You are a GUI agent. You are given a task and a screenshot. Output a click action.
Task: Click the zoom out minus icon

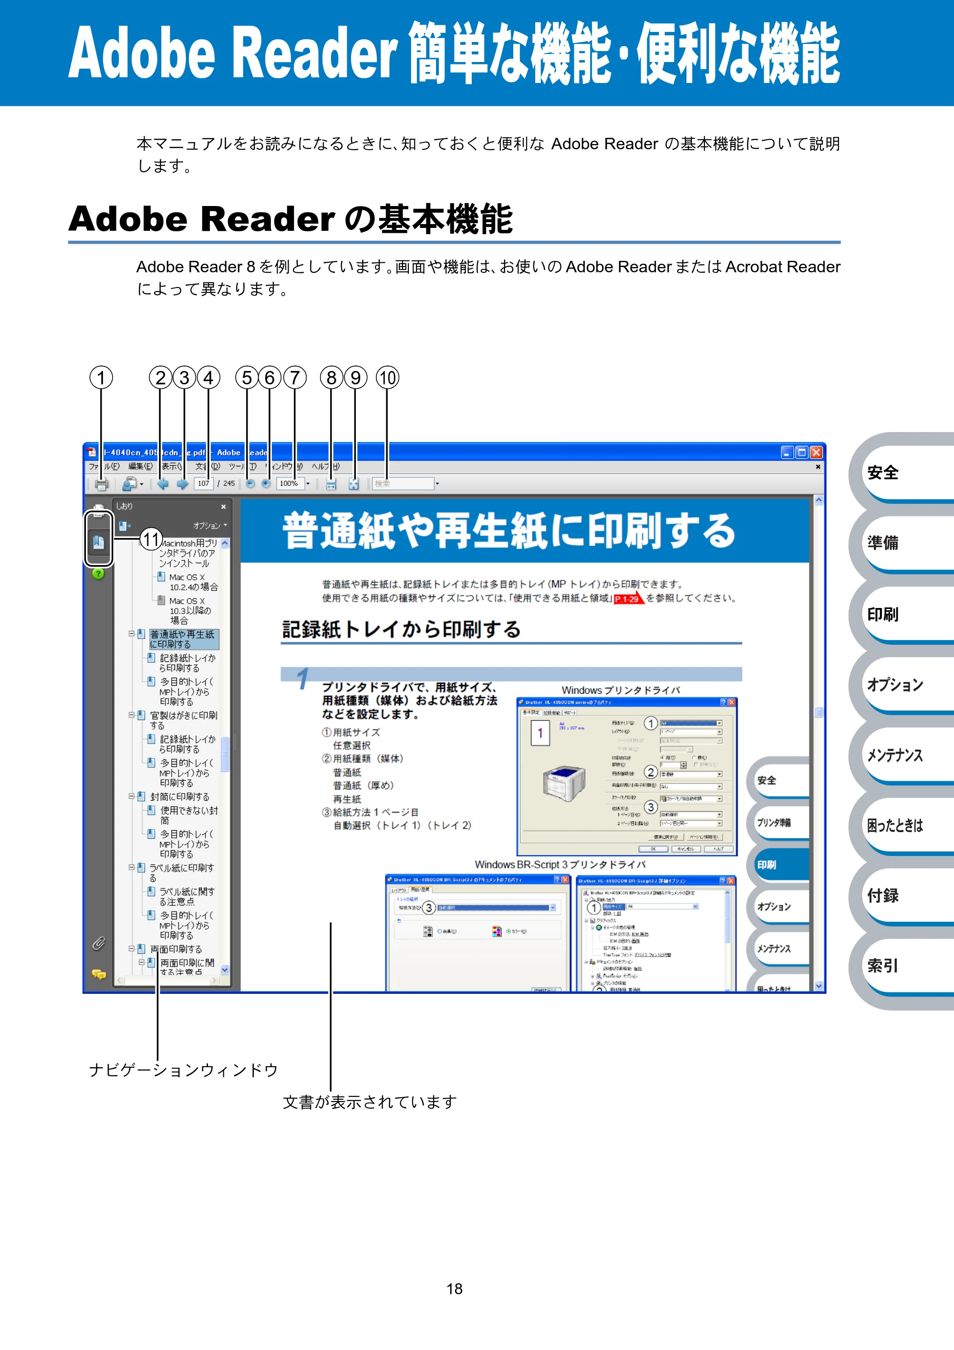point(250,484)
